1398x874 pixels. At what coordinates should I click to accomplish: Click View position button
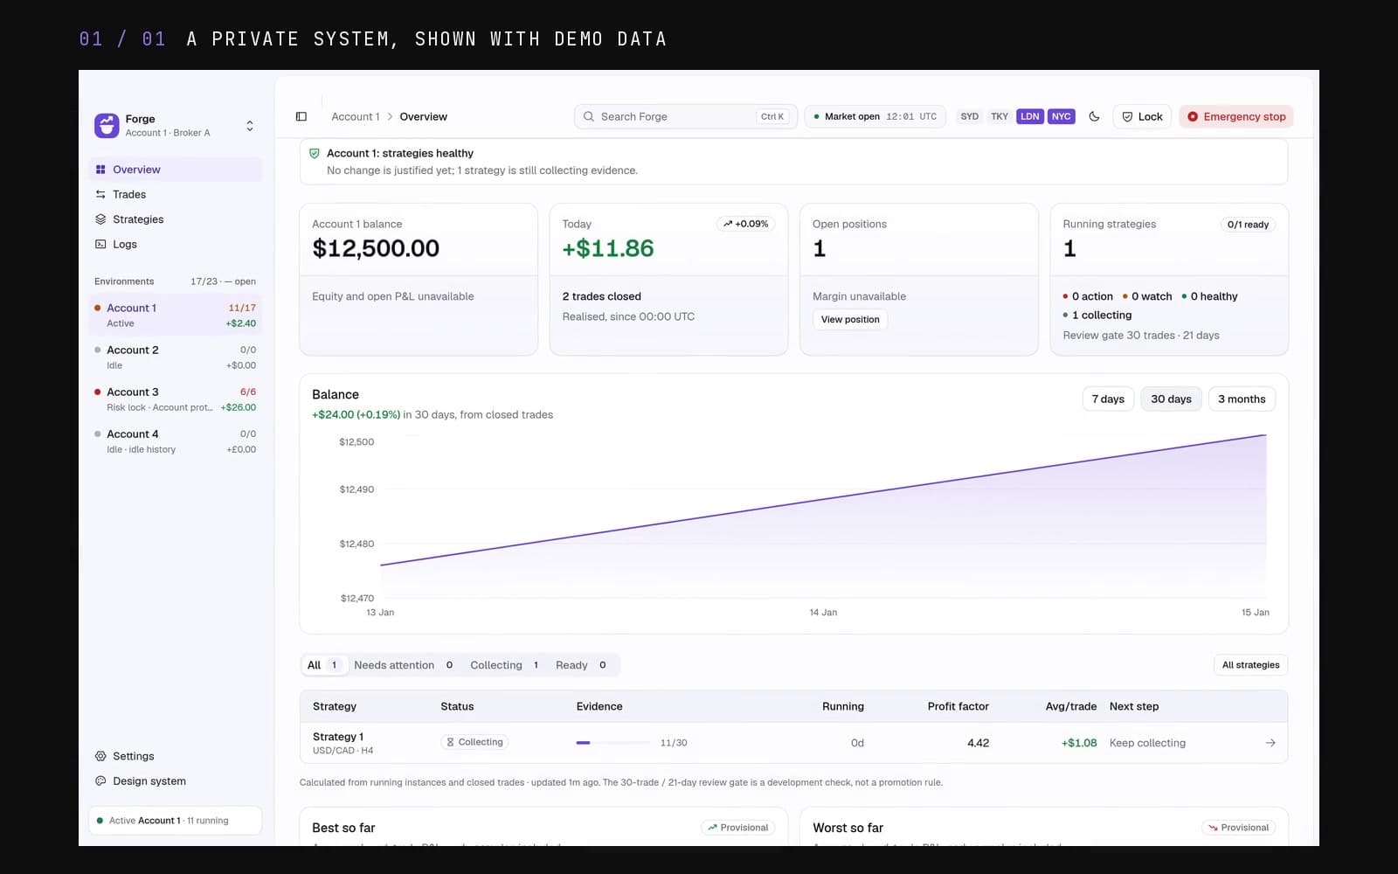[850, 320]
